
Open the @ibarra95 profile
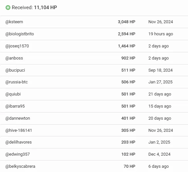click(x=15, y=106)
